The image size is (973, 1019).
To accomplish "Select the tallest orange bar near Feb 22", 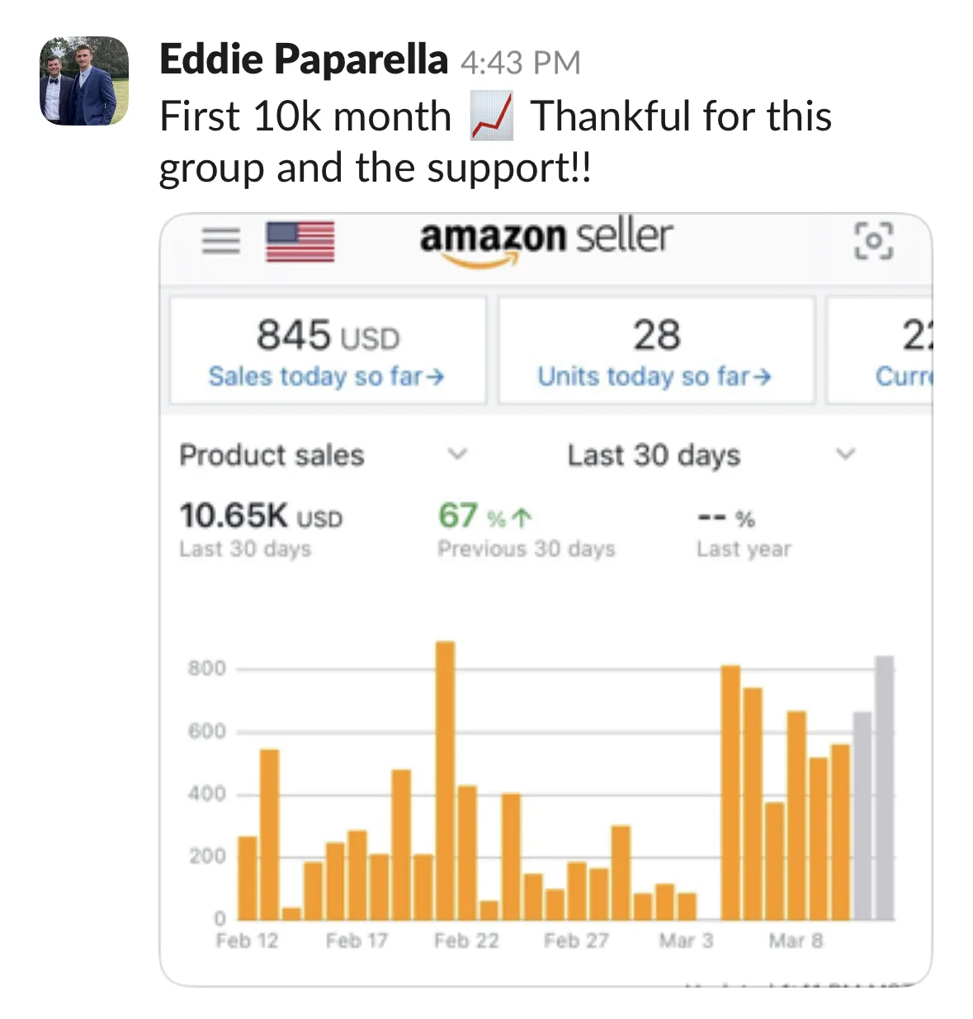I will point(445,780).
